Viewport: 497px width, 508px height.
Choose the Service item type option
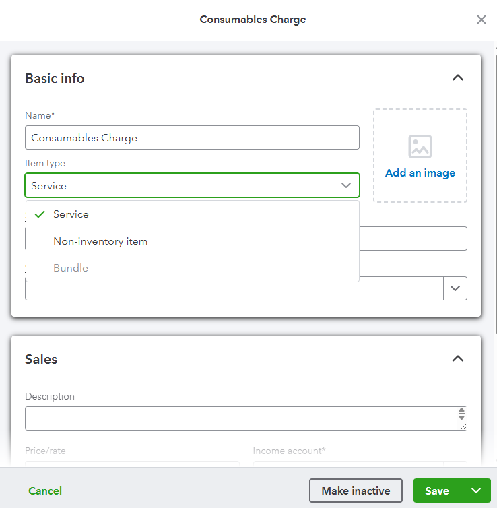pos(71,214)
